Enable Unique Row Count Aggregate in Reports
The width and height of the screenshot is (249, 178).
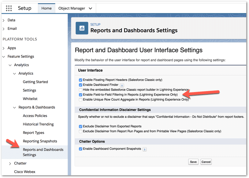(x=80, y=100)
